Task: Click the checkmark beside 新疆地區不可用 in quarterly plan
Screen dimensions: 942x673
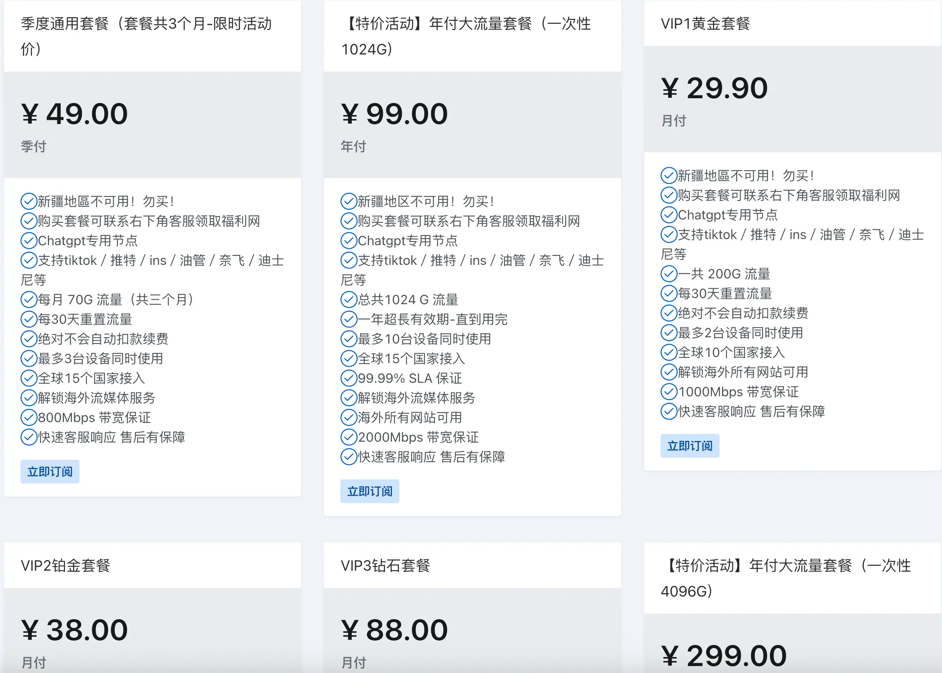Action: tap(28, 201)
